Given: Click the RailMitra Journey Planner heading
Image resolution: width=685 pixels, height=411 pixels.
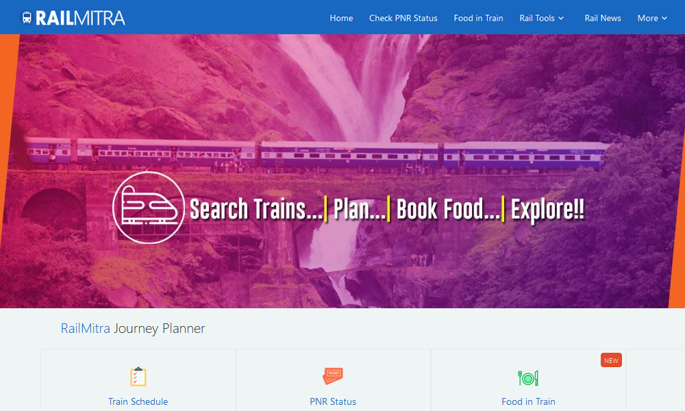Looking at the screenshot, I should click(133, 328).
